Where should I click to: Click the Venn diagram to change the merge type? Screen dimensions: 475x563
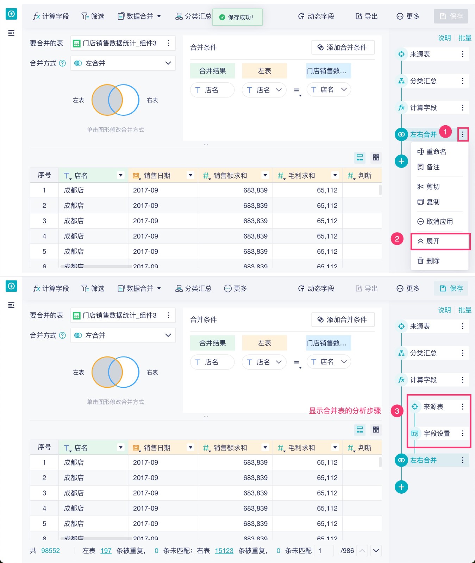[115, 100]
